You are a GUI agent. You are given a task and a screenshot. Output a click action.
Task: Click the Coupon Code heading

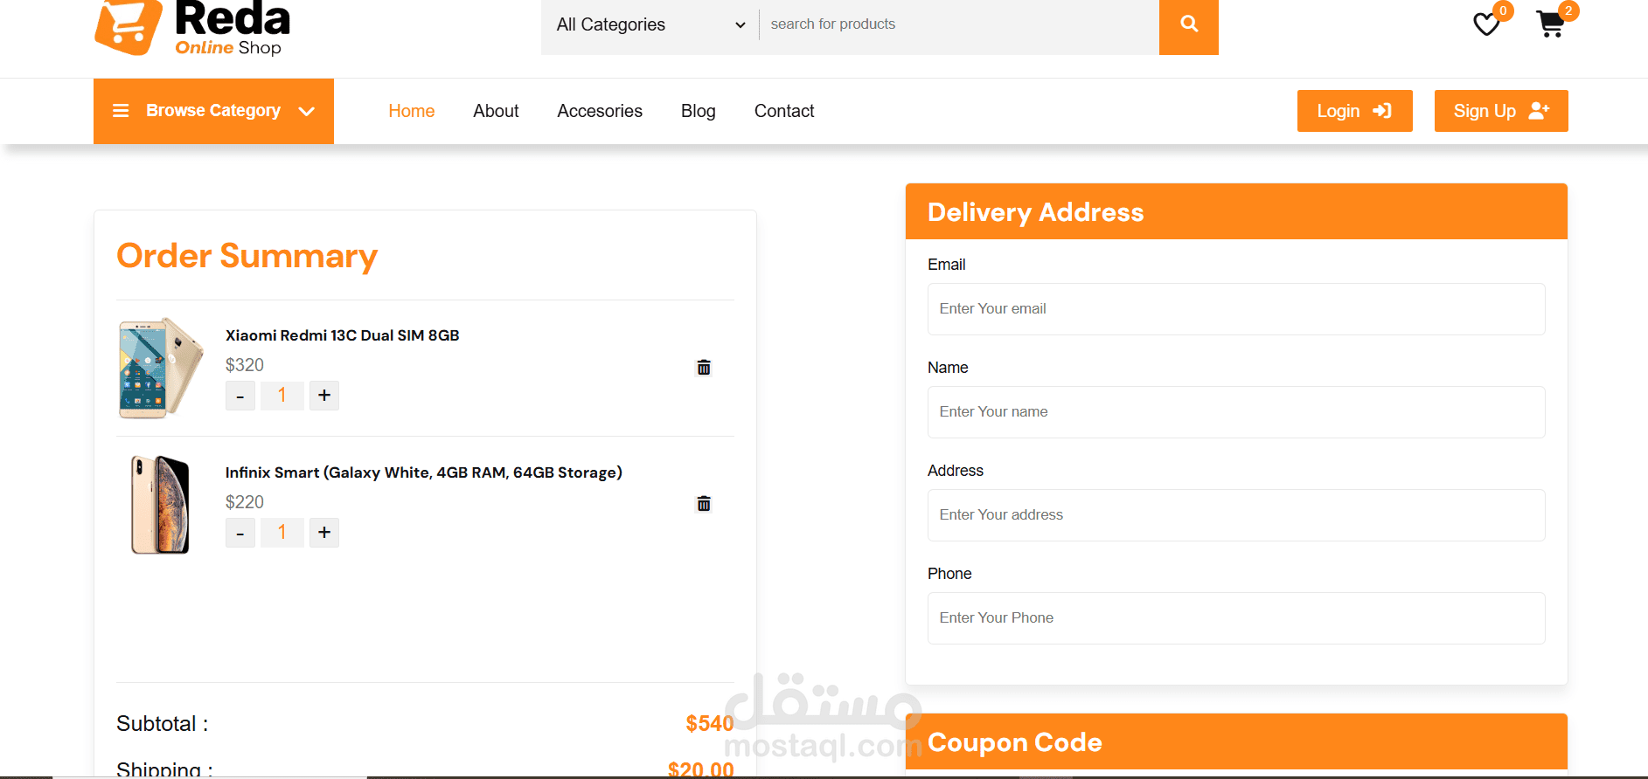1015,742
